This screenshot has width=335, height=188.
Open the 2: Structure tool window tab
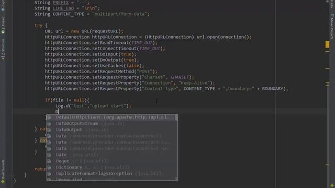(3, 49)
